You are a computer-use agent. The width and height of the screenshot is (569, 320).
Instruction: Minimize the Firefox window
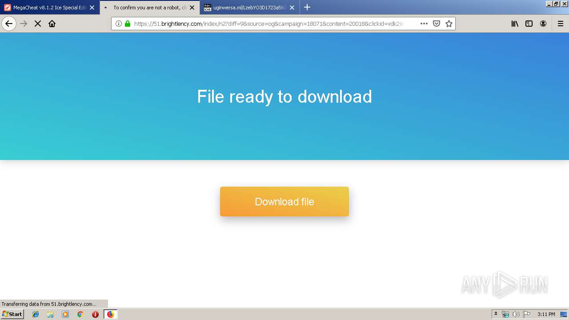point(549,4)
